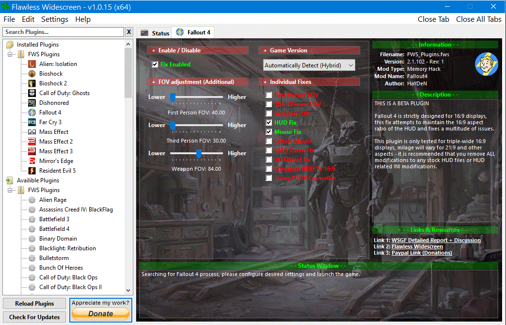This screenshot has width=506, height=325.
Task: Open the Paypal Link (Donations)
Action: [422, 253]
